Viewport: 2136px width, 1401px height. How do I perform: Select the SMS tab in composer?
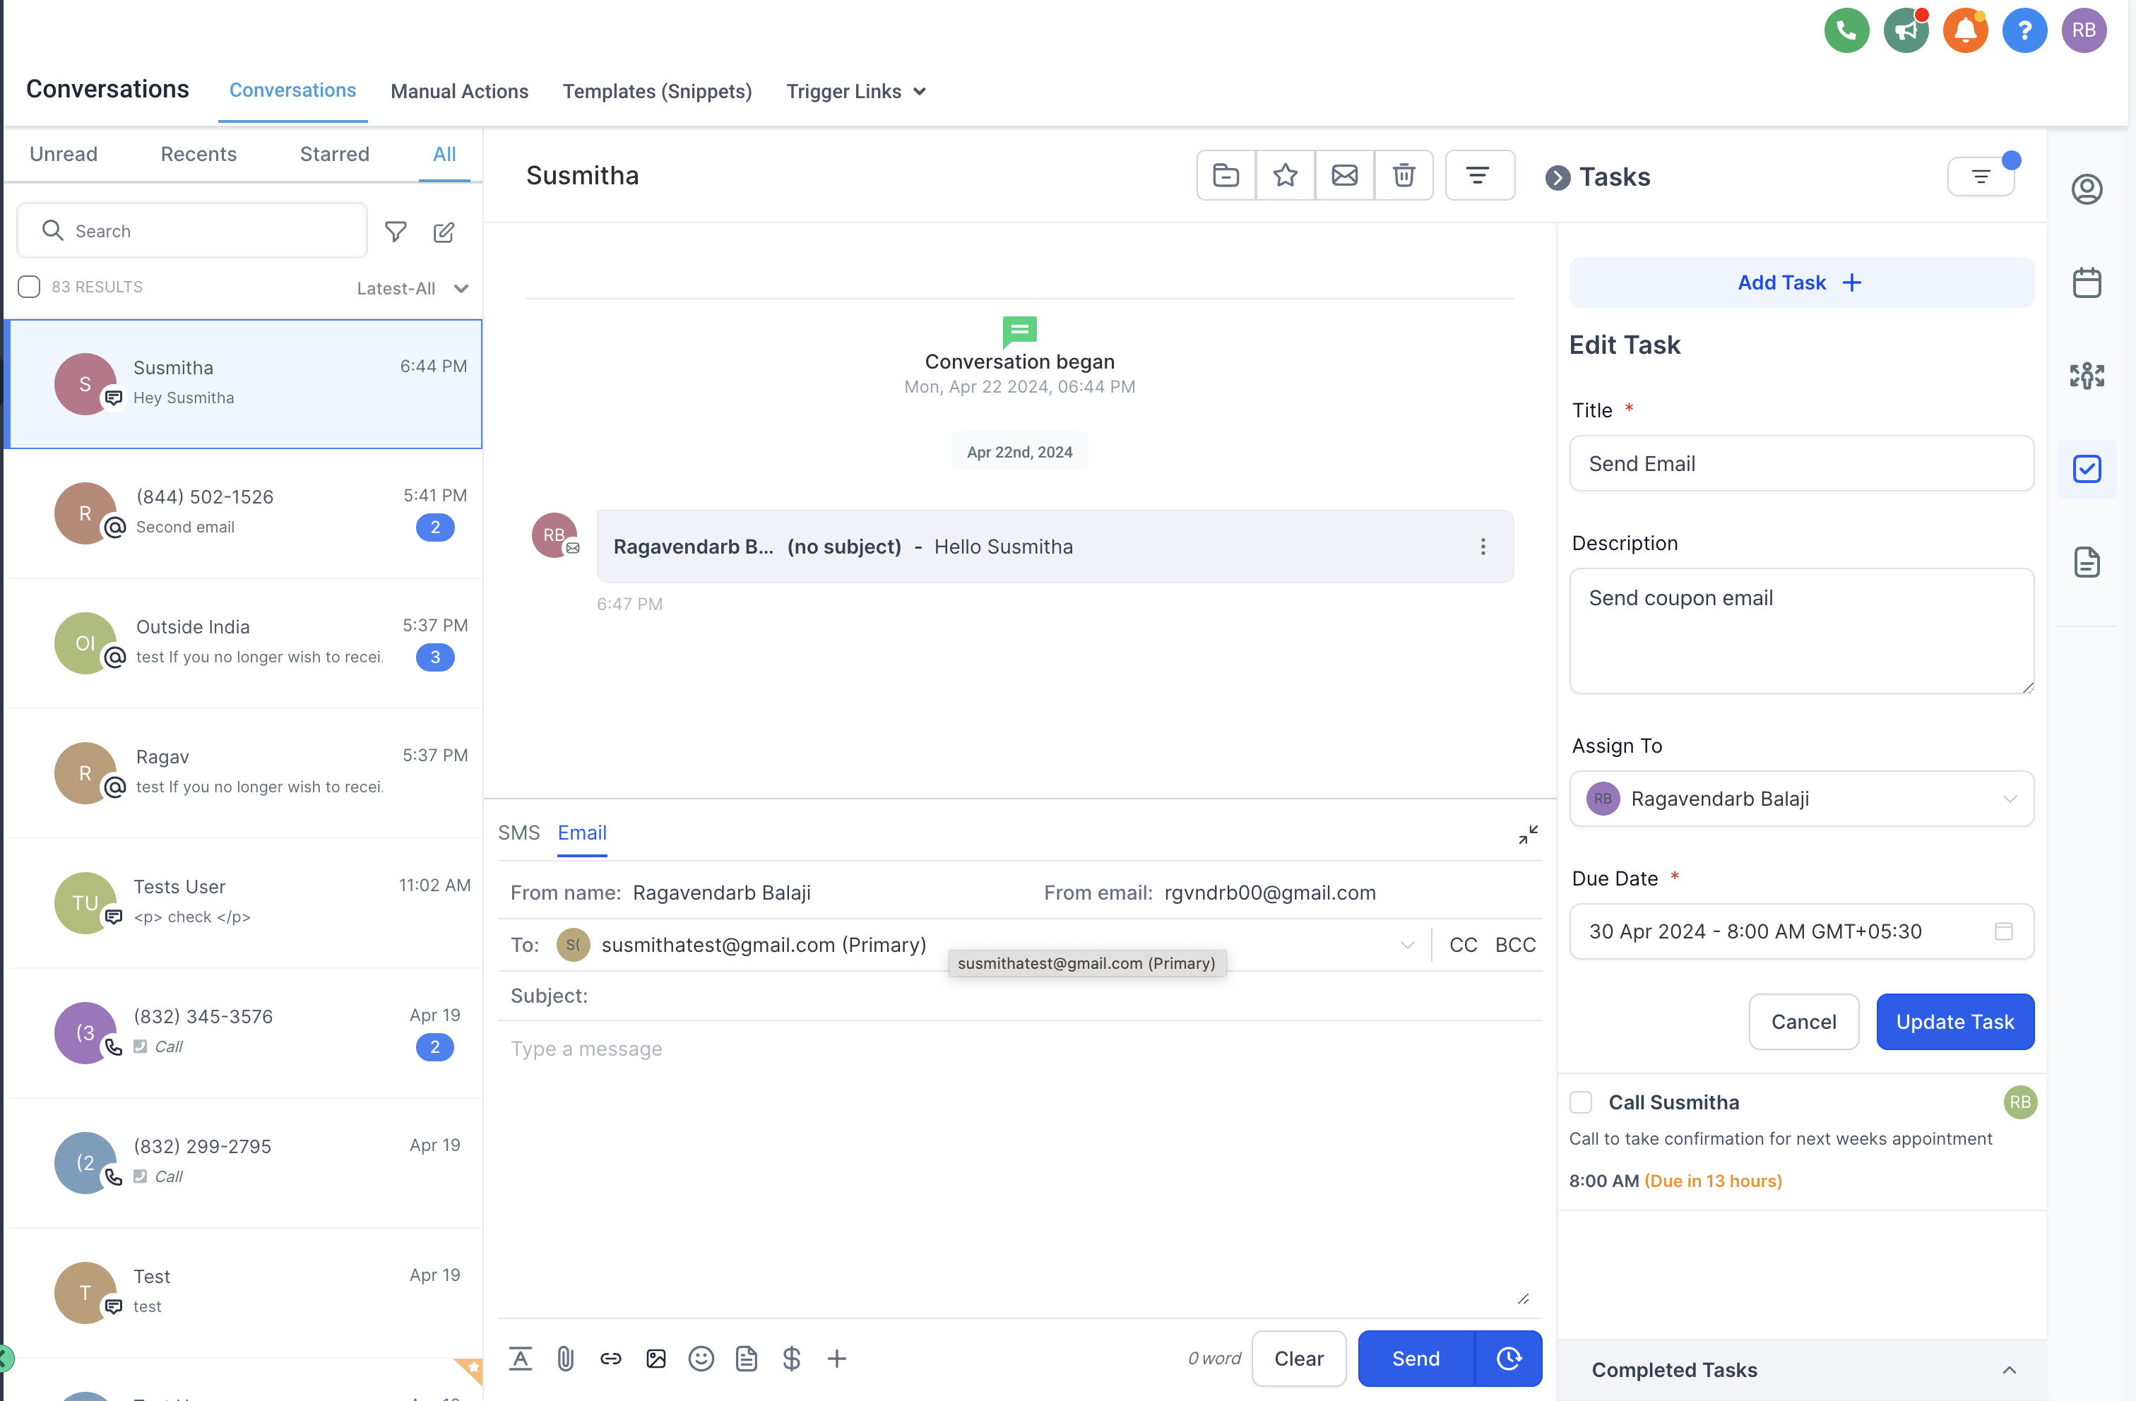click(x=518, y=832)
